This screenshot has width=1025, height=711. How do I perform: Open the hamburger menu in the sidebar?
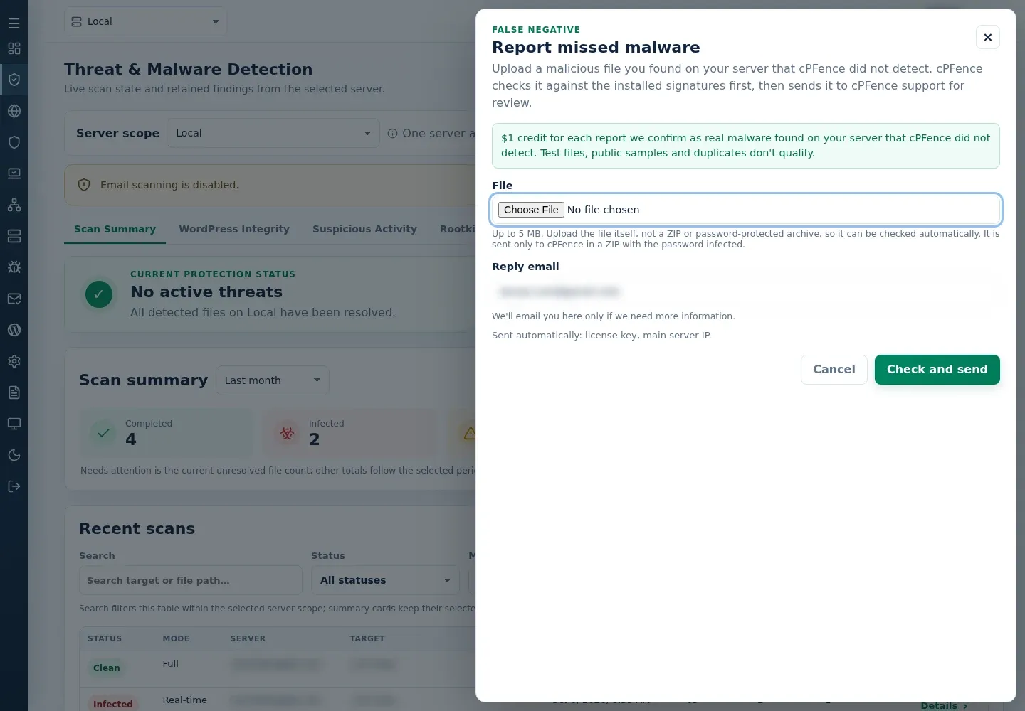click(x=14, y=23)
